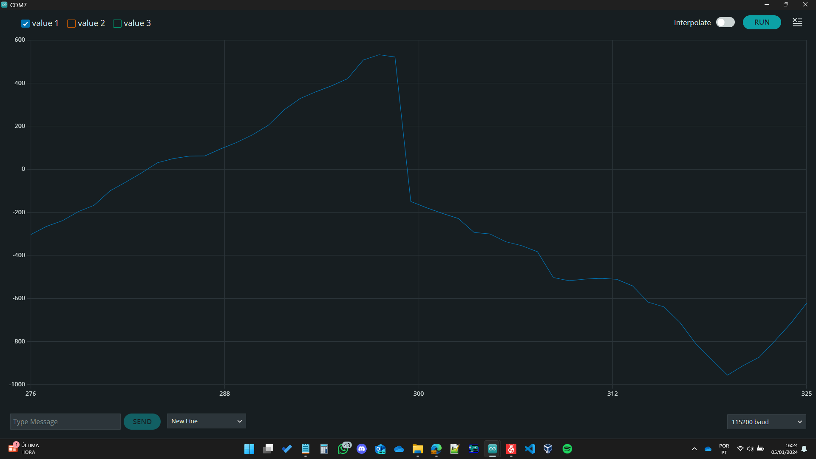The width and height of the screenshot is (816, 459).
Task: Enable the value 2 series checkbox
Action: pyautogui.click(x=71, y=23)
